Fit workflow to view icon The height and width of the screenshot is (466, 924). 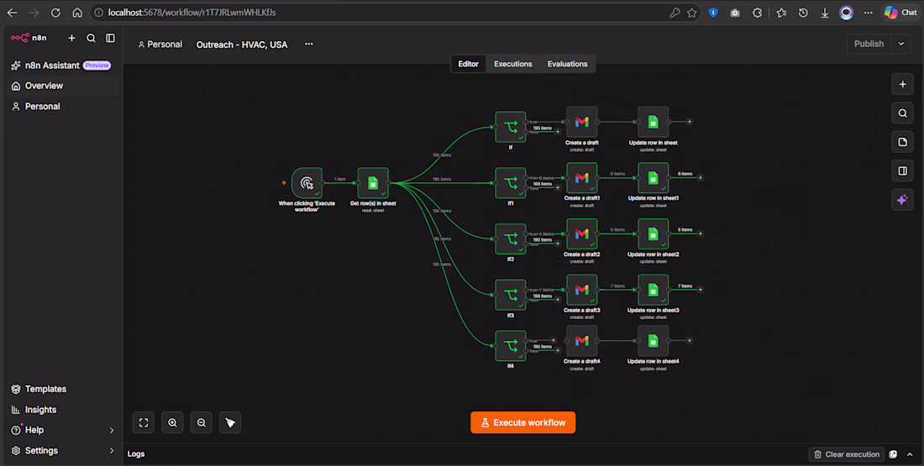click(x=143, y=422)
